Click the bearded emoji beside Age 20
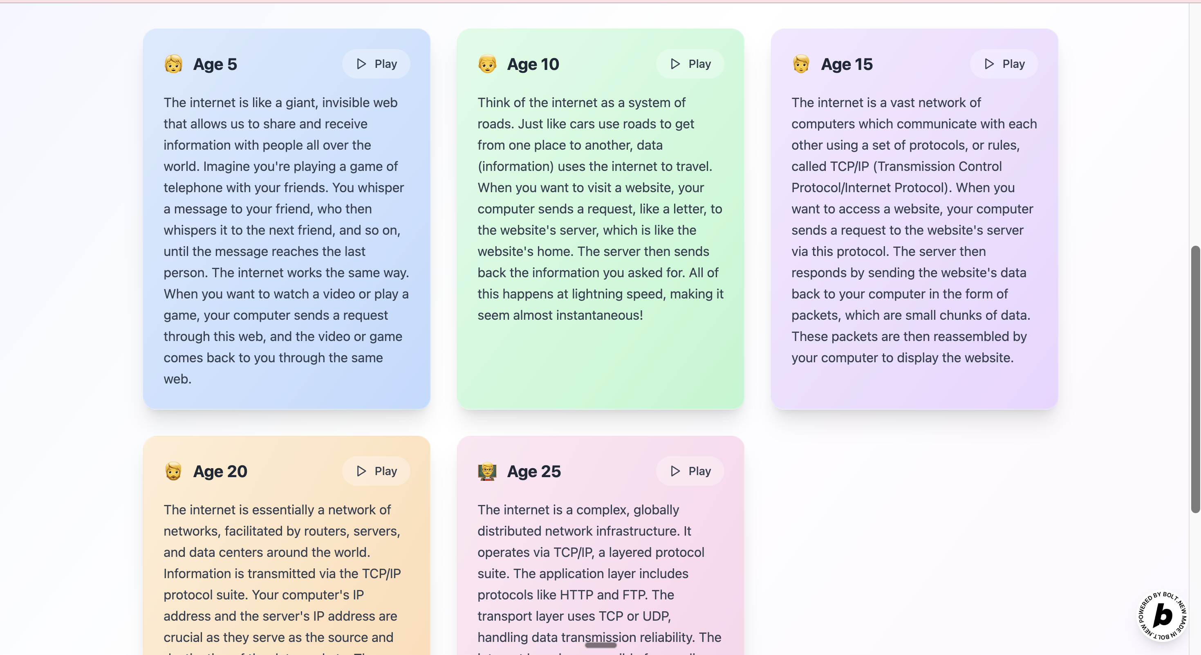Screen dimensions: 1201x655 click(x=173, y=471)
